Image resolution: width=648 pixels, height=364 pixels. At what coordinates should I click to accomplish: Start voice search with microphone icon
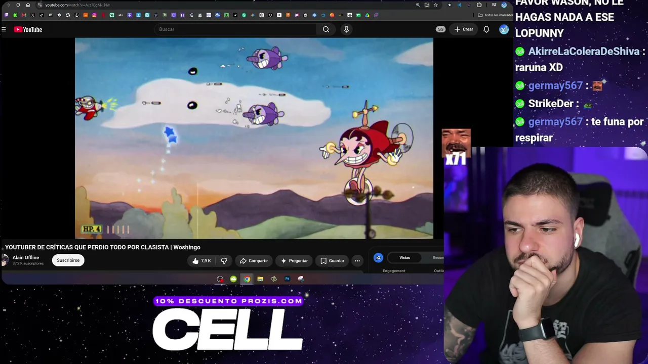click(346, 29)
